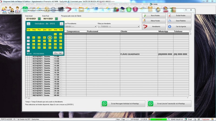Open the Clientes toolbar icon
Screen dimensions: 216x121
5,10
